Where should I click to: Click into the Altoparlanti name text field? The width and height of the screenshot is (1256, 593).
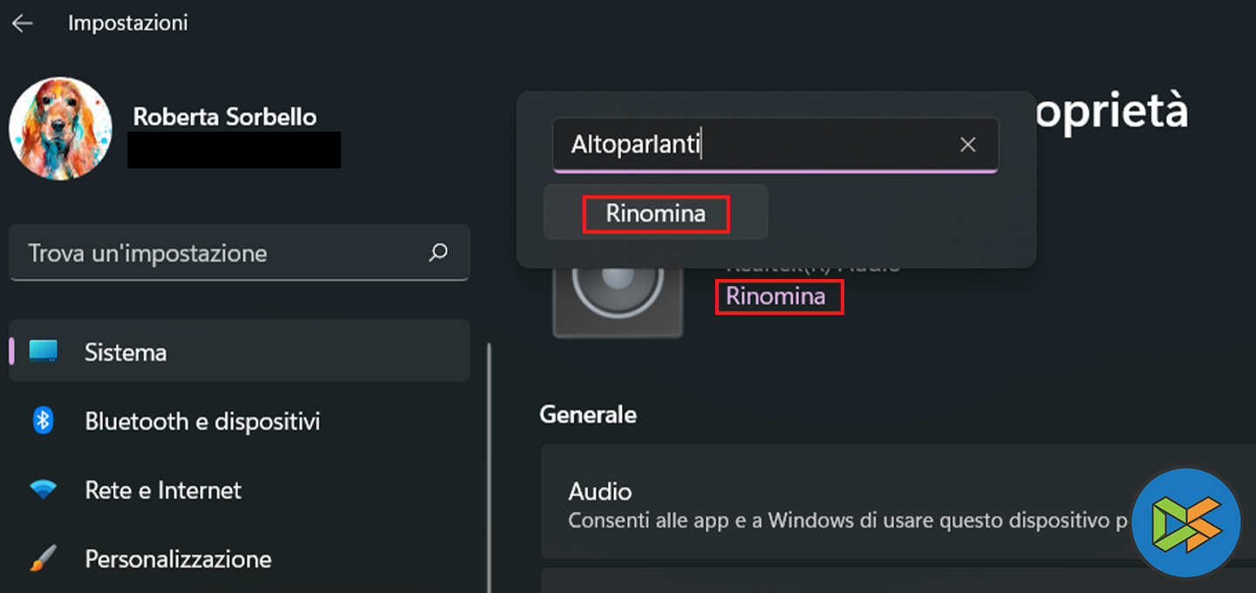tap(750, 145)
